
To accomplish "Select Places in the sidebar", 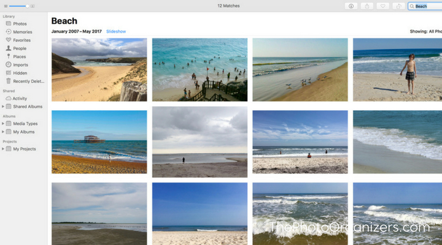I will click(x=20, y=56).
